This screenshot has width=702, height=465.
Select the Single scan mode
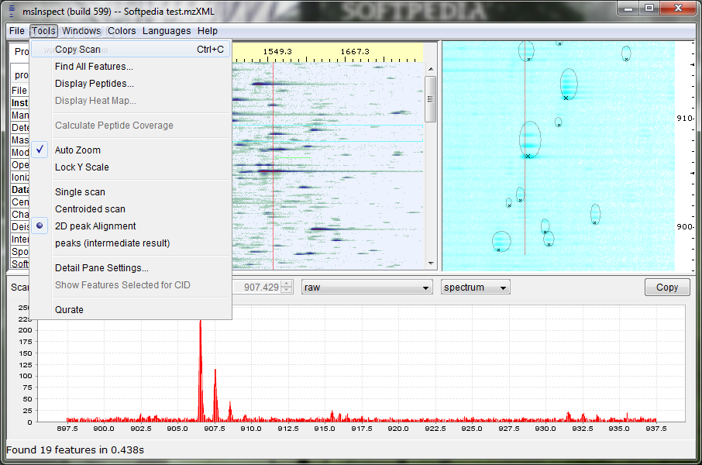point(131,191)
